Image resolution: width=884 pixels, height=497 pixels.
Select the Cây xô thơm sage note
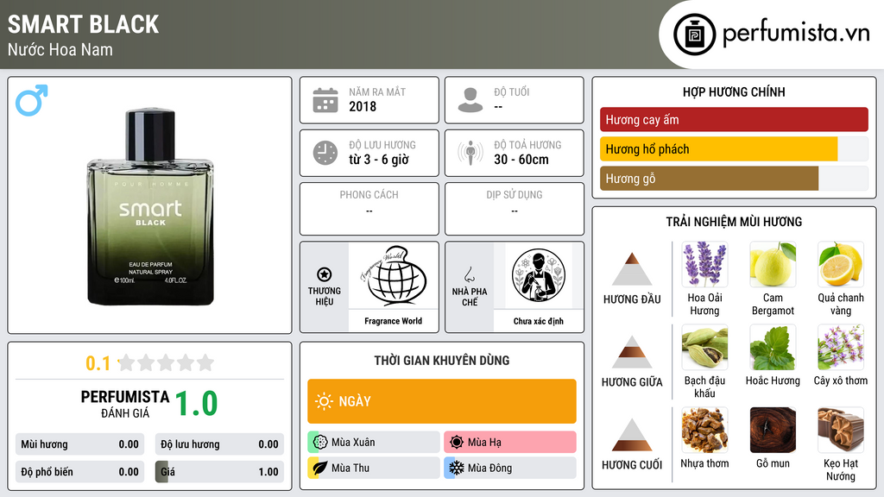click(841, 348)
